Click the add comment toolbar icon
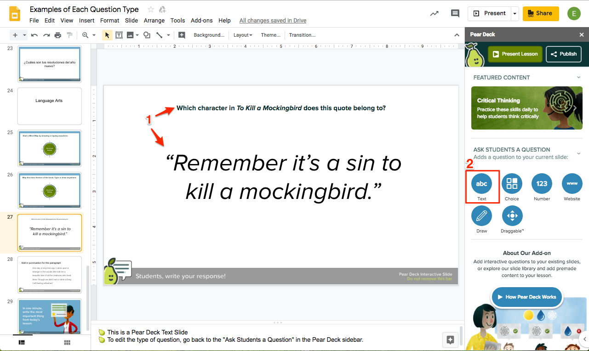Image resolution: width=589 pixels, height=351 pixels. (x=182, y=35)
